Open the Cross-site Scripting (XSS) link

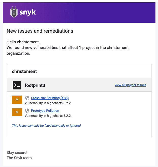tap(50, 98)
